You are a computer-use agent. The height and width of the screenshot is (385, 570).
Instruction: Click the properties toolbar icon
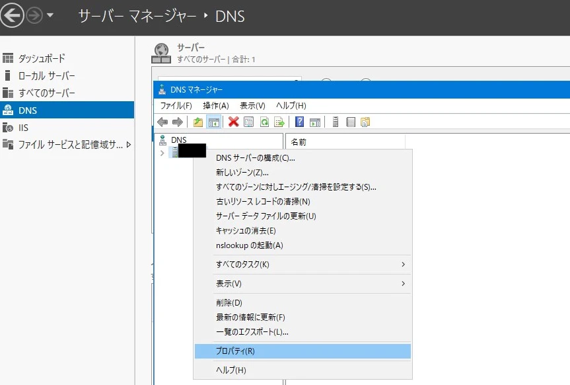click(x=248, y=122)
